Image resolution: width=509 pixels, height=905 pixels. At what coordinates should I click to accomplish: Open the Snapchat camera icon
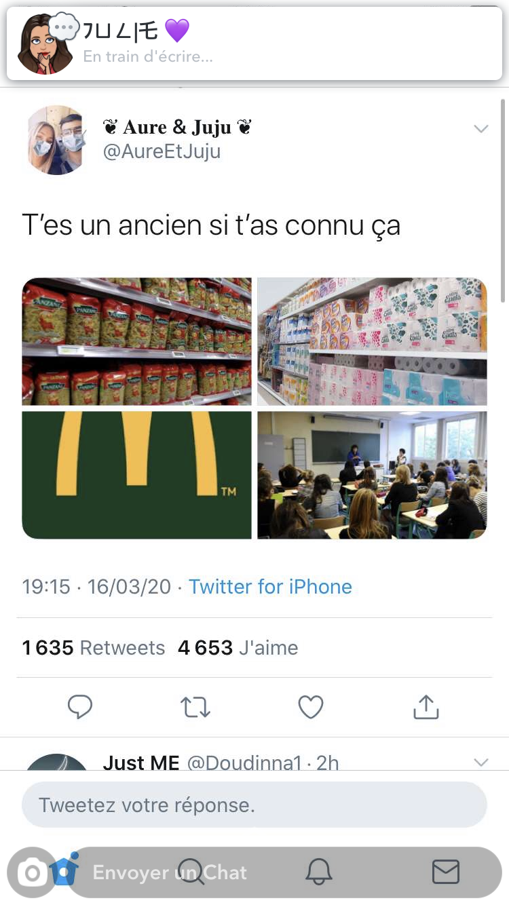32,872
